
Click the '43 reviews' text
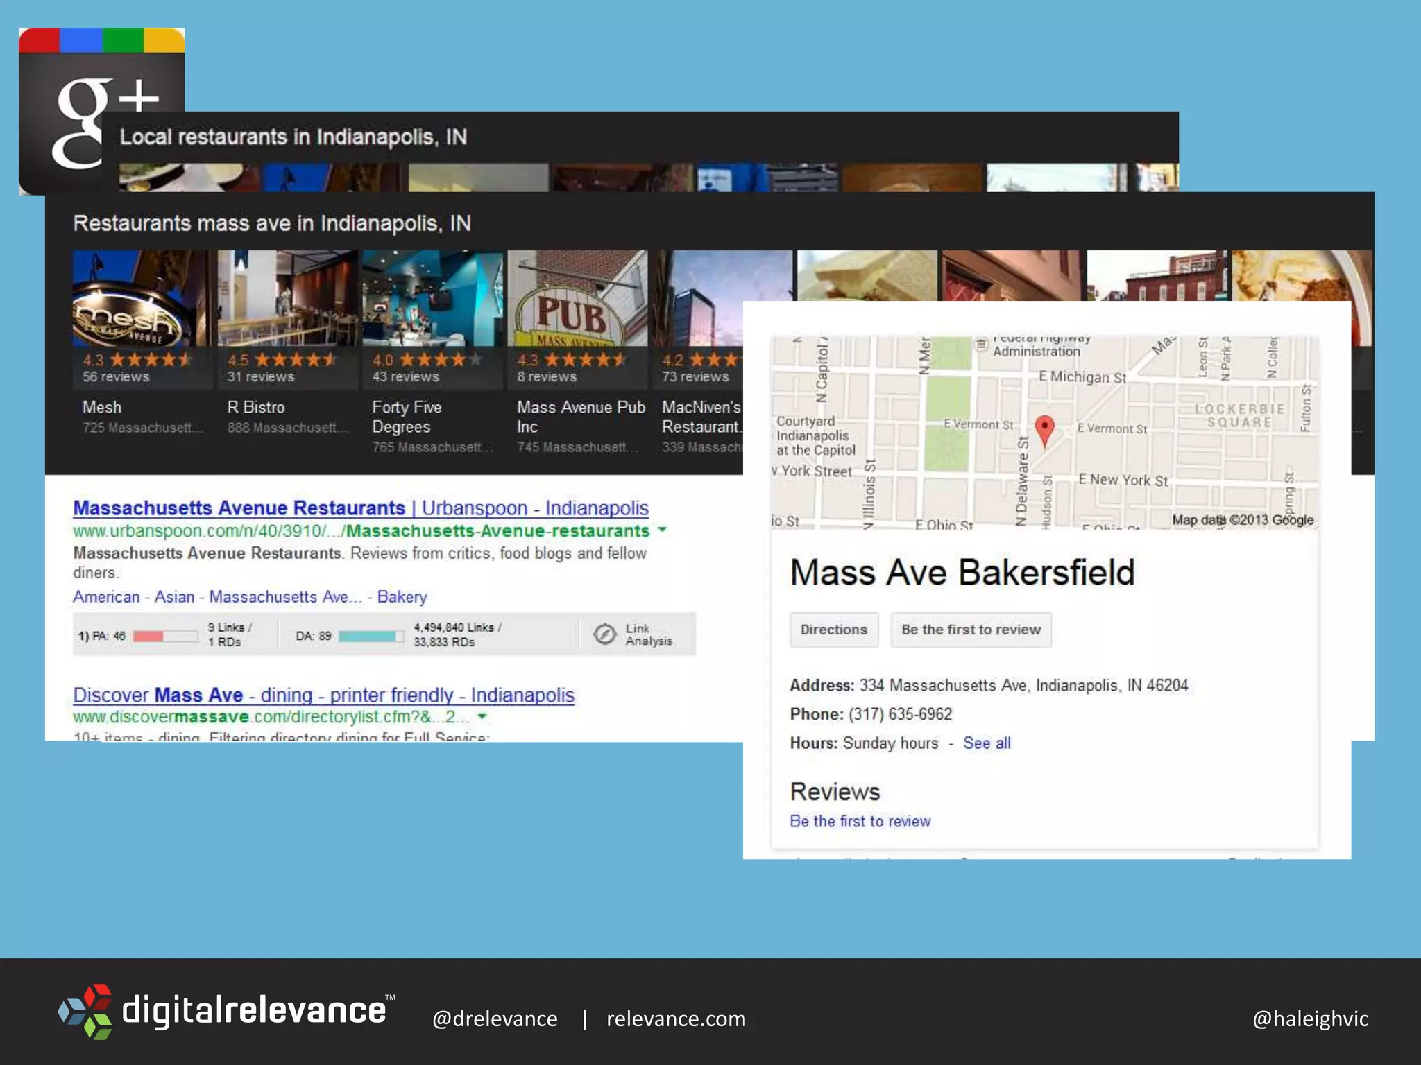(x=406, y=377)
